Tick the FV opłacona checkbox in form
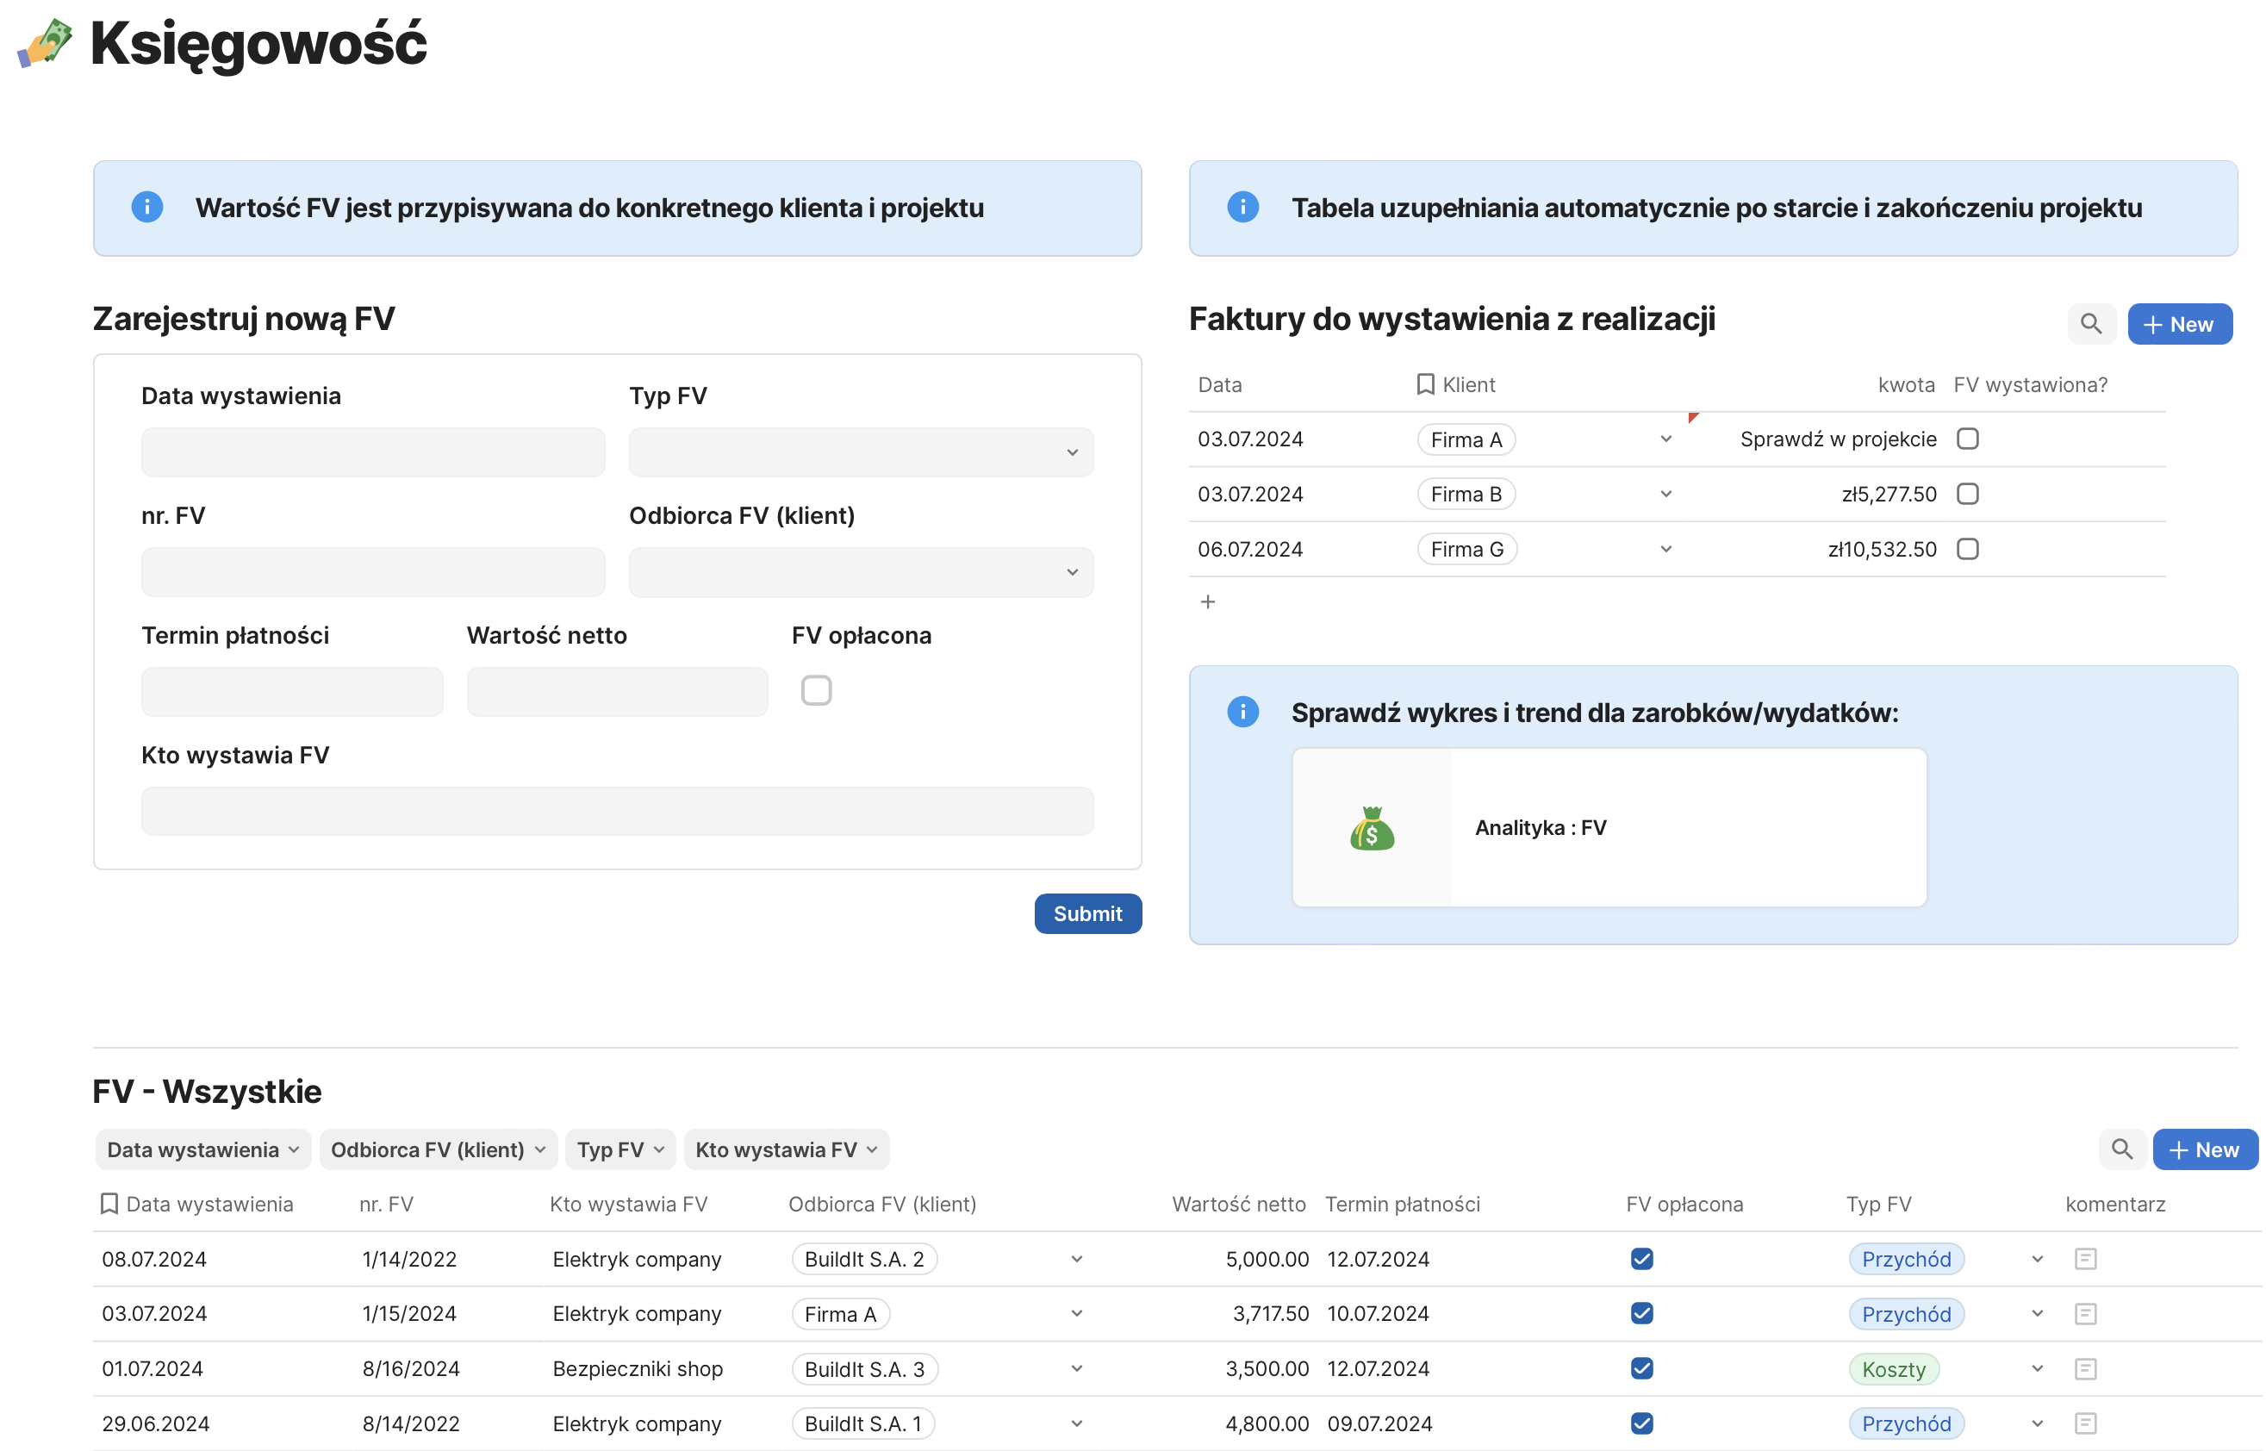The width and height of the screenshot is (2266, 1451). click(x=815, y=691)
